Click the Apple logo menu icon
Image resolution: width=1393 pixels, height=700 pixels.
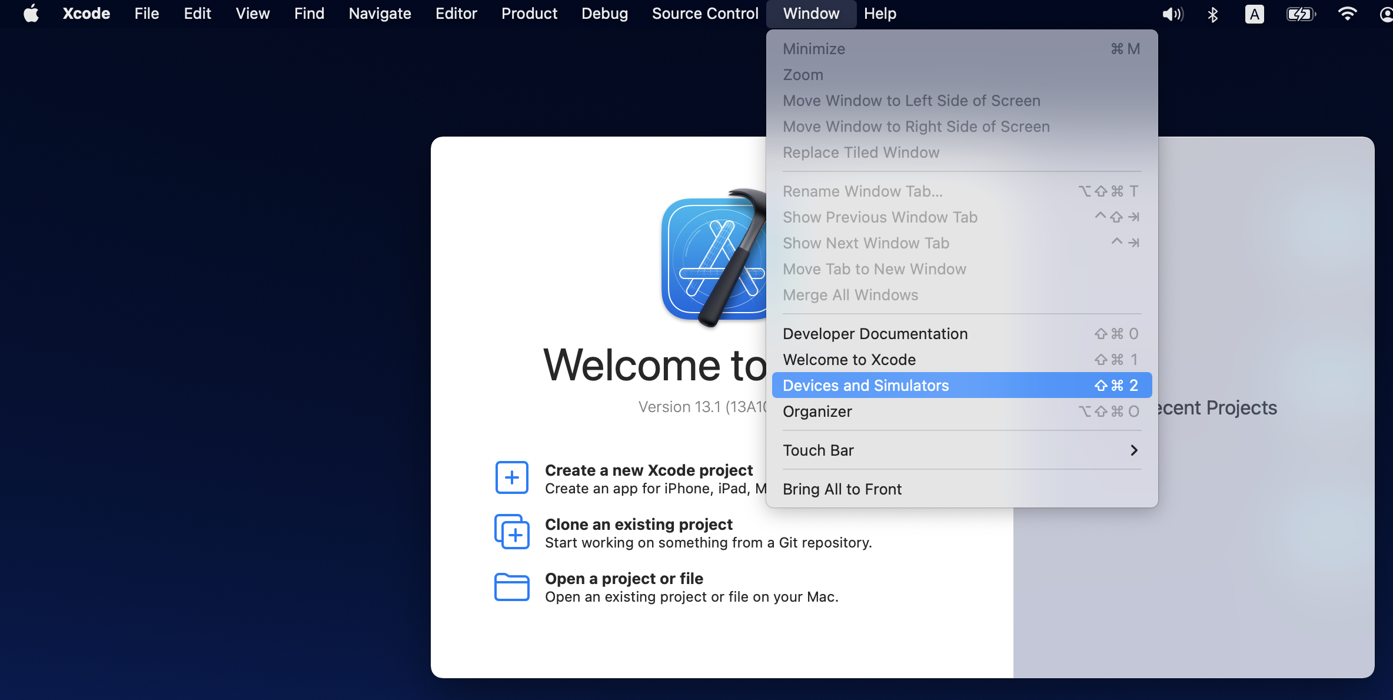point(31,14)
